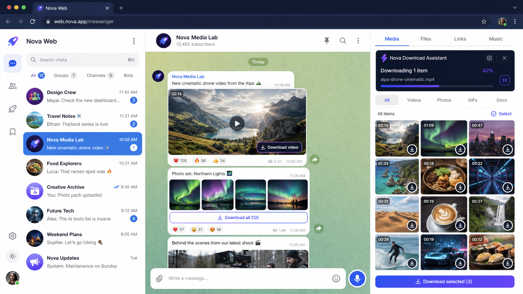Viewport: 523px width, 294px height.
Task: Open the Future Tech chat
Action: point(83,215)
